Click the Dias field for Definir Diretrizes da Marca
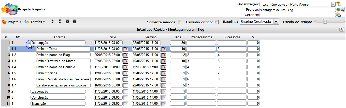 coord(178,61)
